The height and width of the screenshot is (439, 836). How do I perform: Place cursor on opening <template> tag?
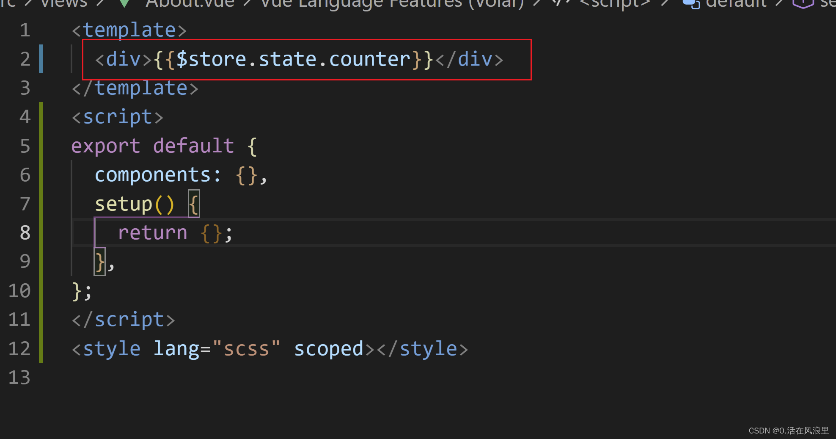click(x=129, y=30)
